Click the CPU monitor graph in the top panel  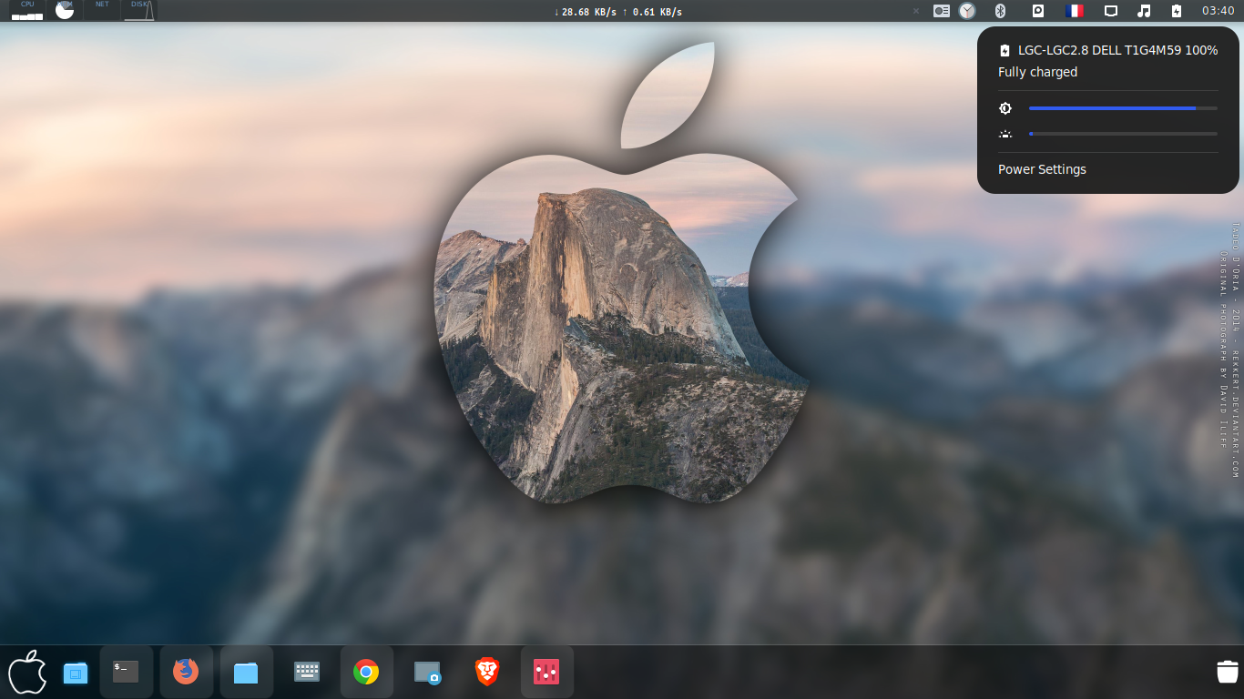tap(27, 10)
